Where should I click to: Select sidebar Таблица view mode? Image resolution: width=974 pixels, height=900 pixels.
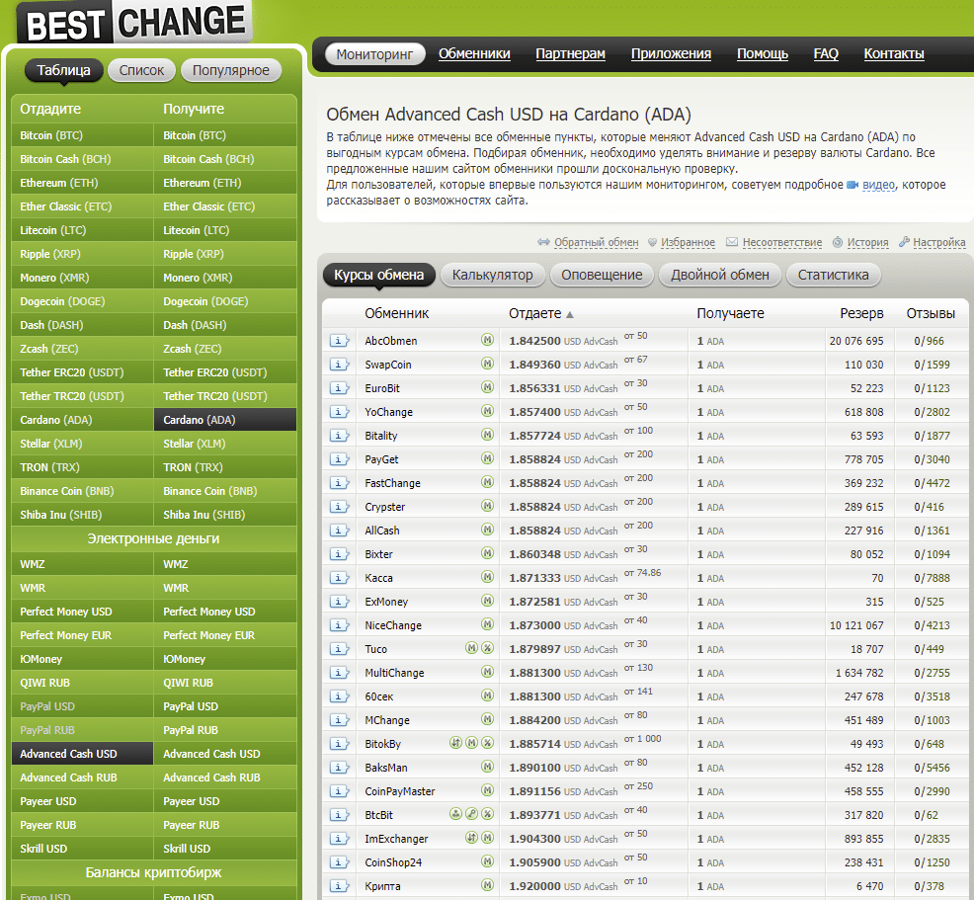point(63,70)
